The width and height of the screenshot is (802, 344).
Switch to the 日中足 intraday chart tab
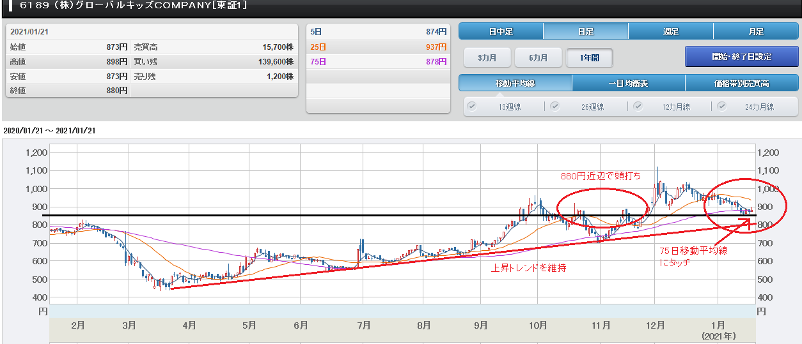coord(501,31)
